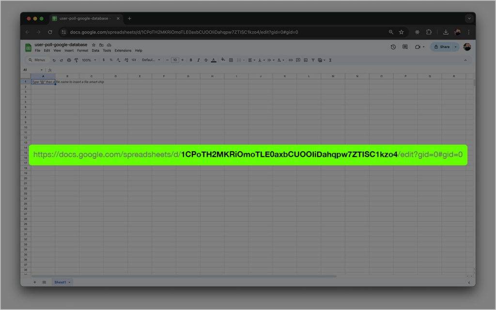Click the Insert link icon
The width and height of the screenshot is (496, 310).
pos(291,60)
